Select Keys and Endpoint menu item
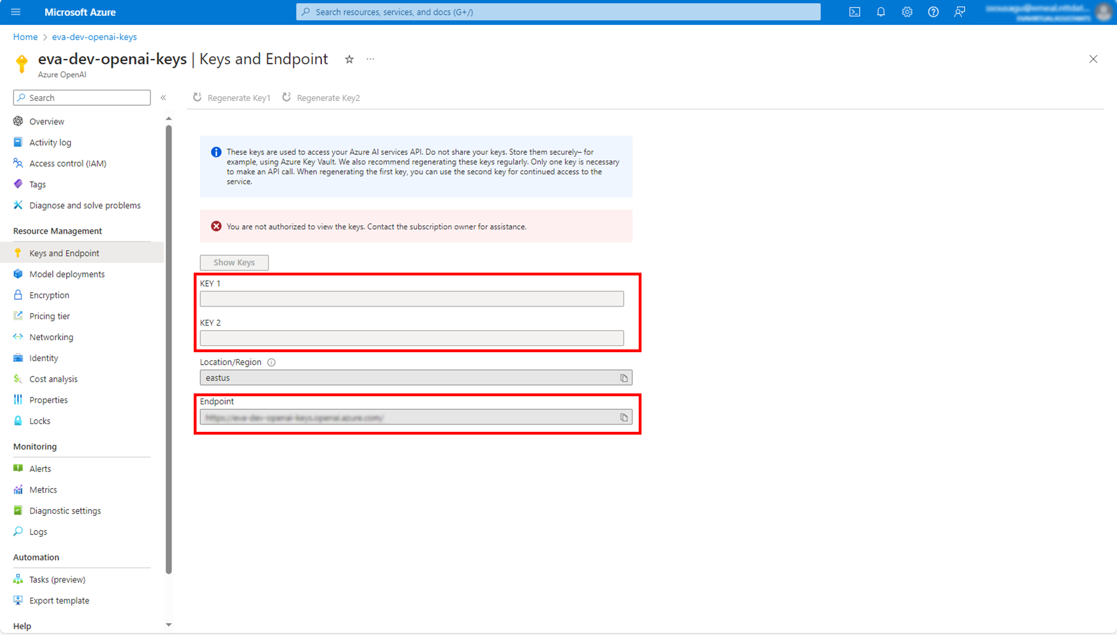 click(x=82, y=253)
